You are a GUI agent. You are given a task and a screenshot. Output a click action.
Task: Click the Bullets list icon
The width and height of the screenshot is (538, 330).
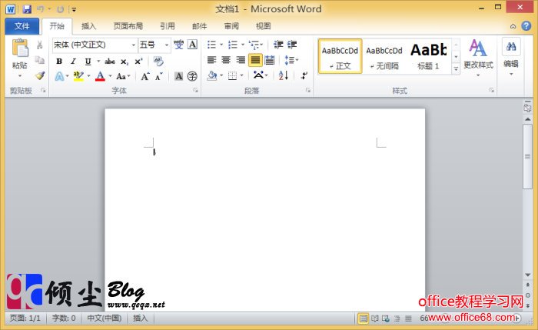tap(211, 45)
